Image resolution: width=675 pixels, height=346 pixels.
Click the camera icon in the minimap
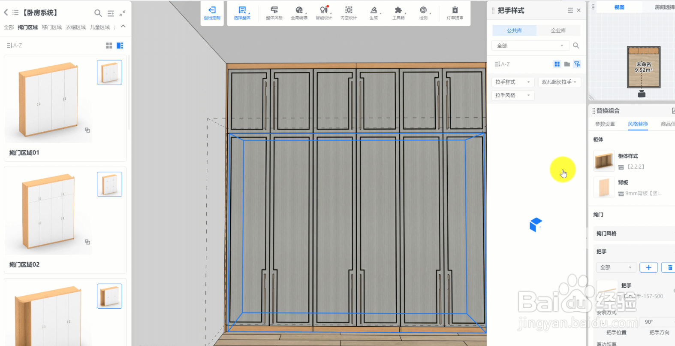642,94
